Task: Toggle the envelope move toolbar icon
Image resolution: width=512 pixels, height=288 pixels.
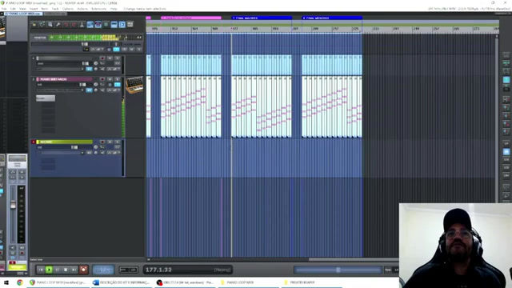Action: pyautogui.click(x=114, y=25)
